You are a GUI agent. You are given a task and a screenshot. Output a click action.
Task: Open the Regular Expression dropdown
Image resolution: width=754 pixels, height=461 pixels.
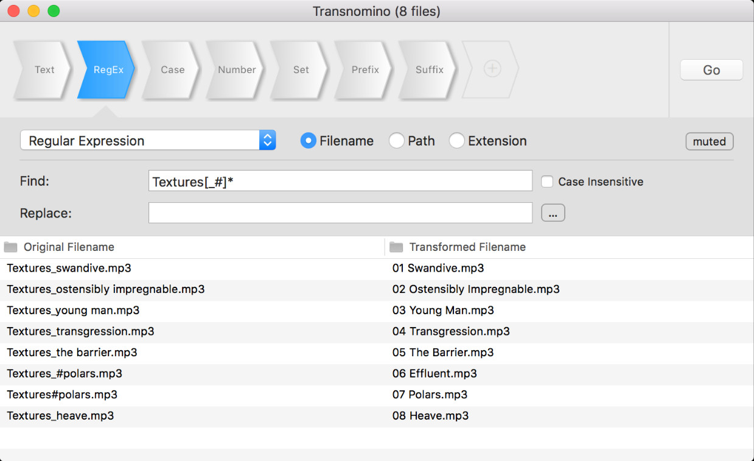[x=148, y=141]
